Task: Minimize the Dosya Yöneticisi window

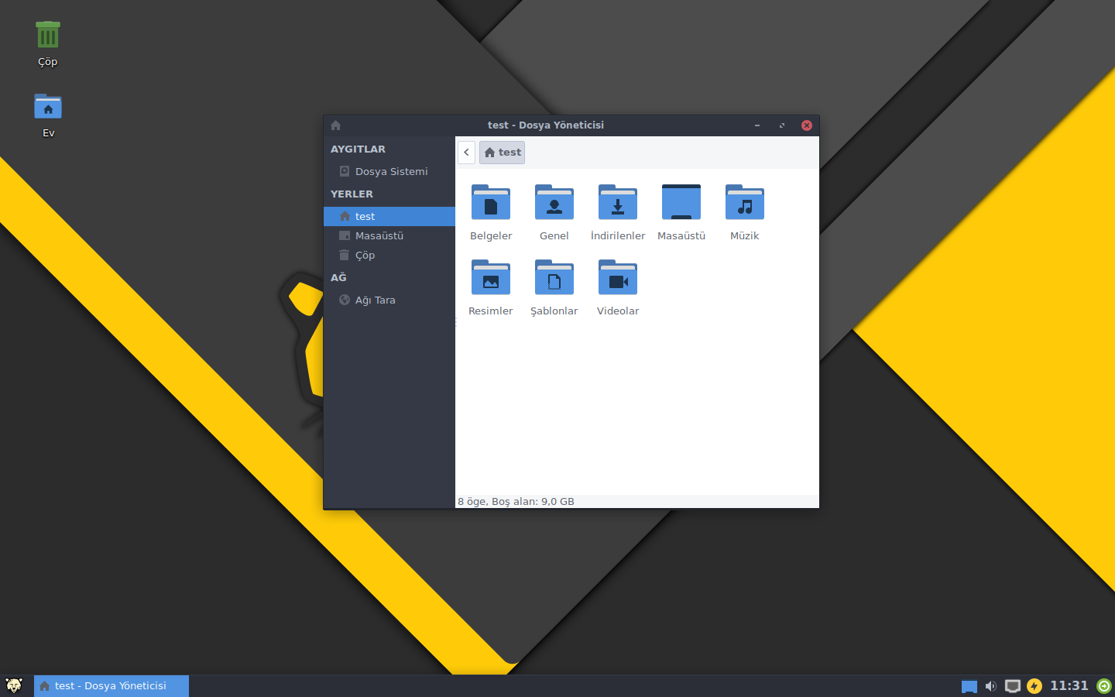Action: point(757,125)
